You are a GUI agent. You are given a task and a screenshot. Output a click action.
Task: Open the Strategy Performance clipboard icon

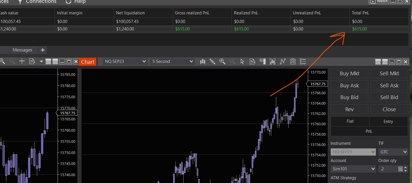293,61
